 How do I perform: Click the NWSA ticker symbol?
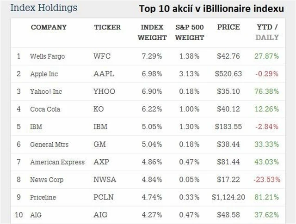click(x=105, y=180)
